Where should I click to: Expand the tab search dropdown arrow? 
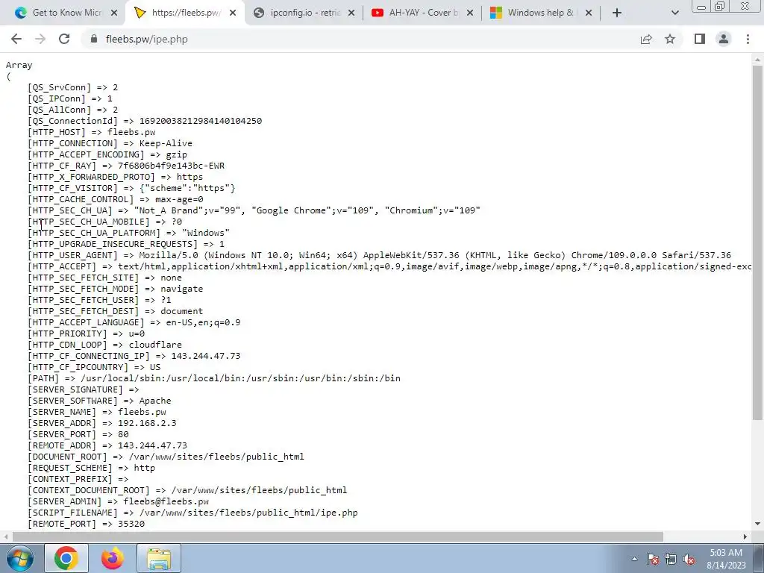pyautogui.click(x=674, y=13)
